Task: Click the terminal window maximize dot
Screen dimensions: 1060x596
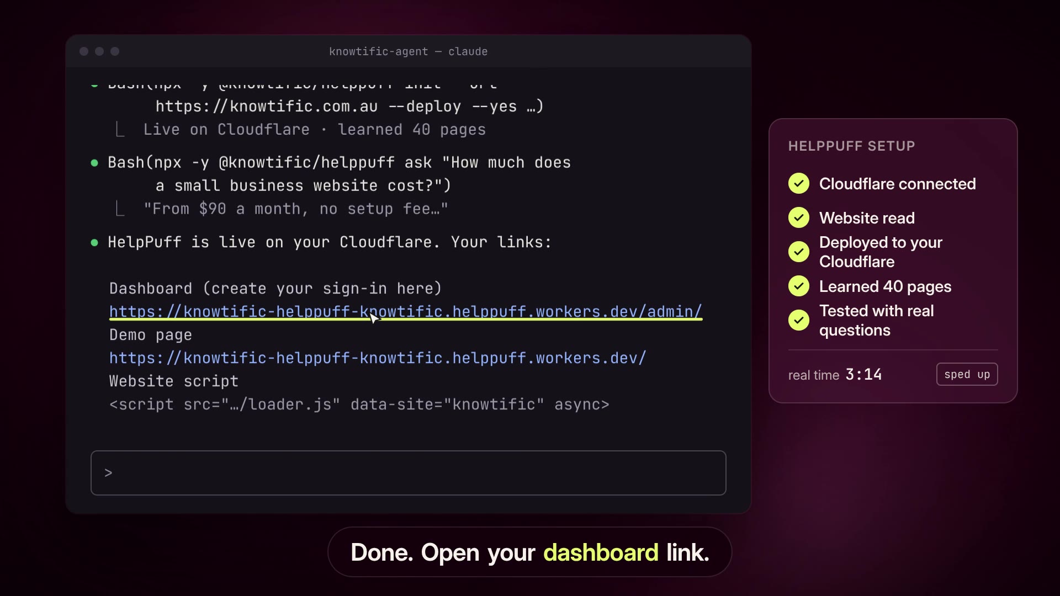Action: pyautogui.click(x=115, y=51)
